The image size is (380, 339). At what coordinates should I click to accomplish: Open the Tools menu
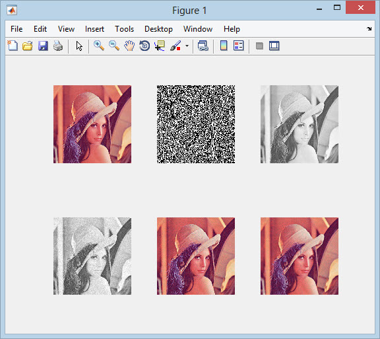click(124, 29)
